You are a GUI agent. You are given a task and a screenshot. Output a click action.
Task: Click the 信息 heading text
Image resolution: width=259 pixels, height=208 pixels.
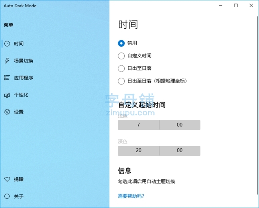125,171
